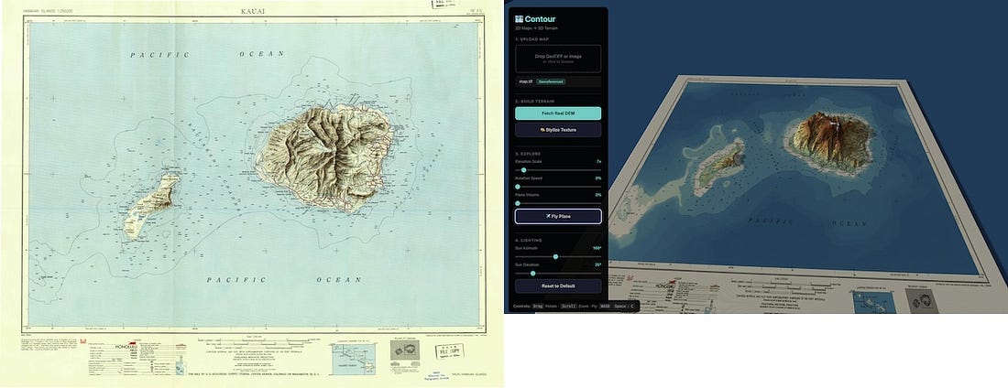Click the map.tif file name
1008x388 pixels.
click(x=525, y=81)
